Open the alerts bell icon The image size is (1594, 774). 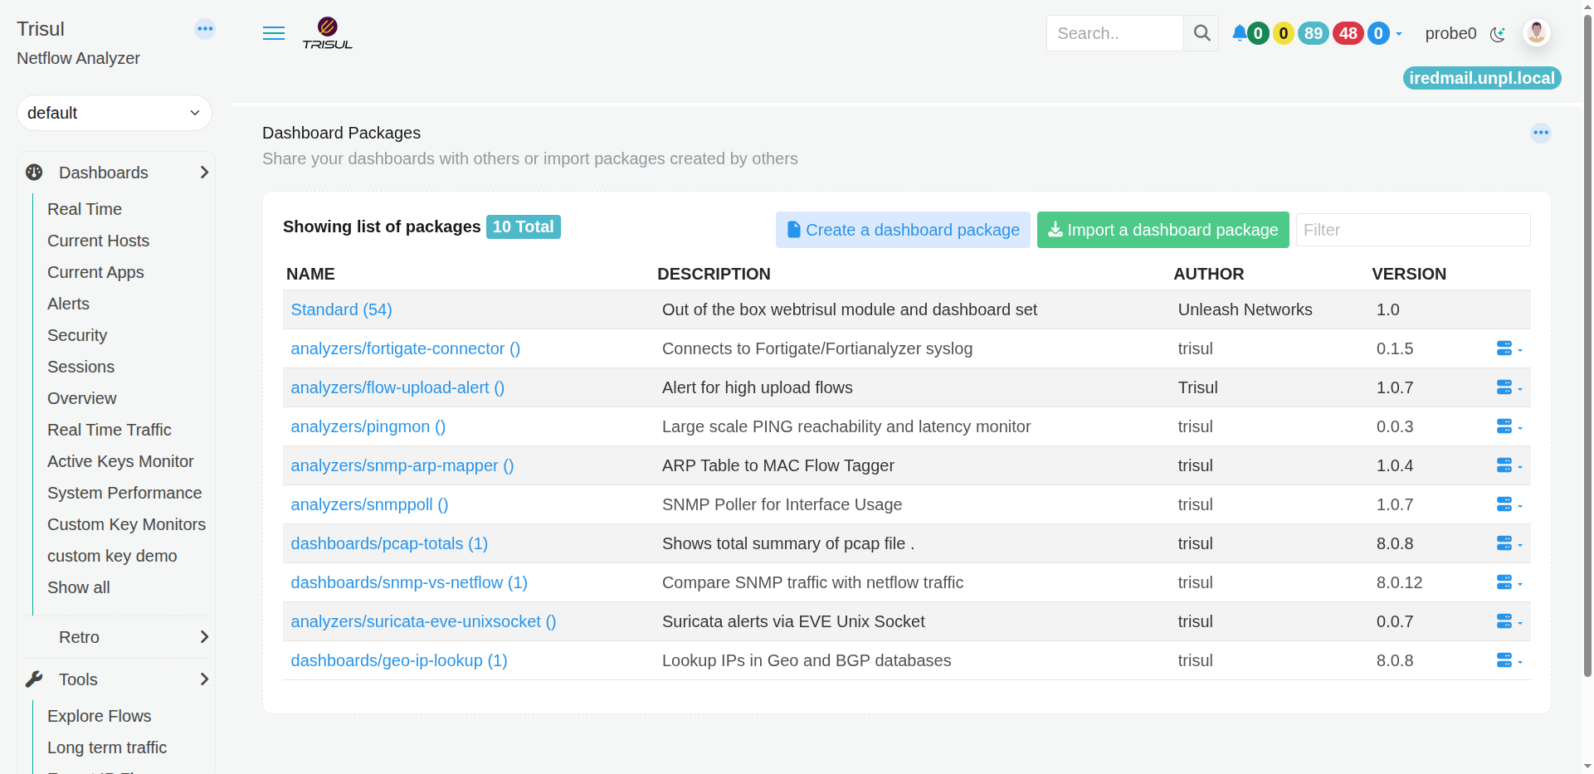(1239, 33)
